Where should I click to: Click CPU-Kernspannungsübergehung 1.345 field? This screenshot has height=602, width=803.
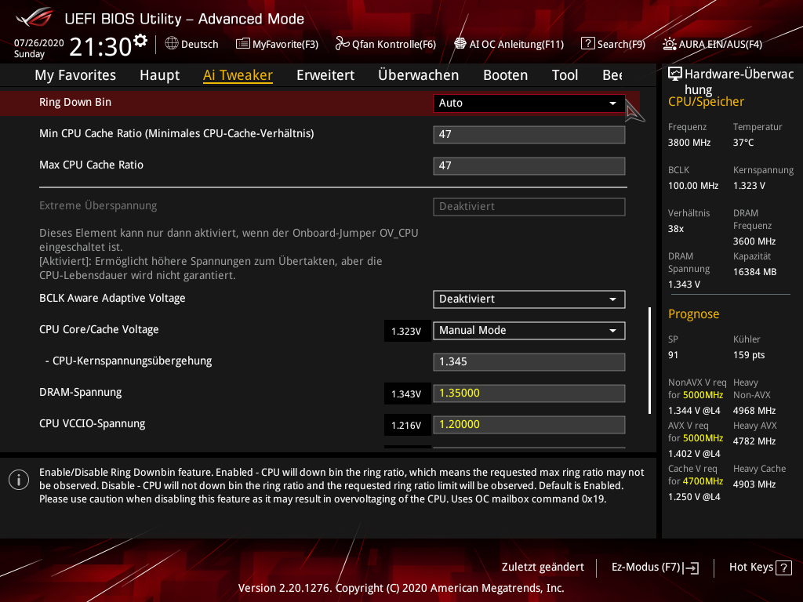pos(529,362)
